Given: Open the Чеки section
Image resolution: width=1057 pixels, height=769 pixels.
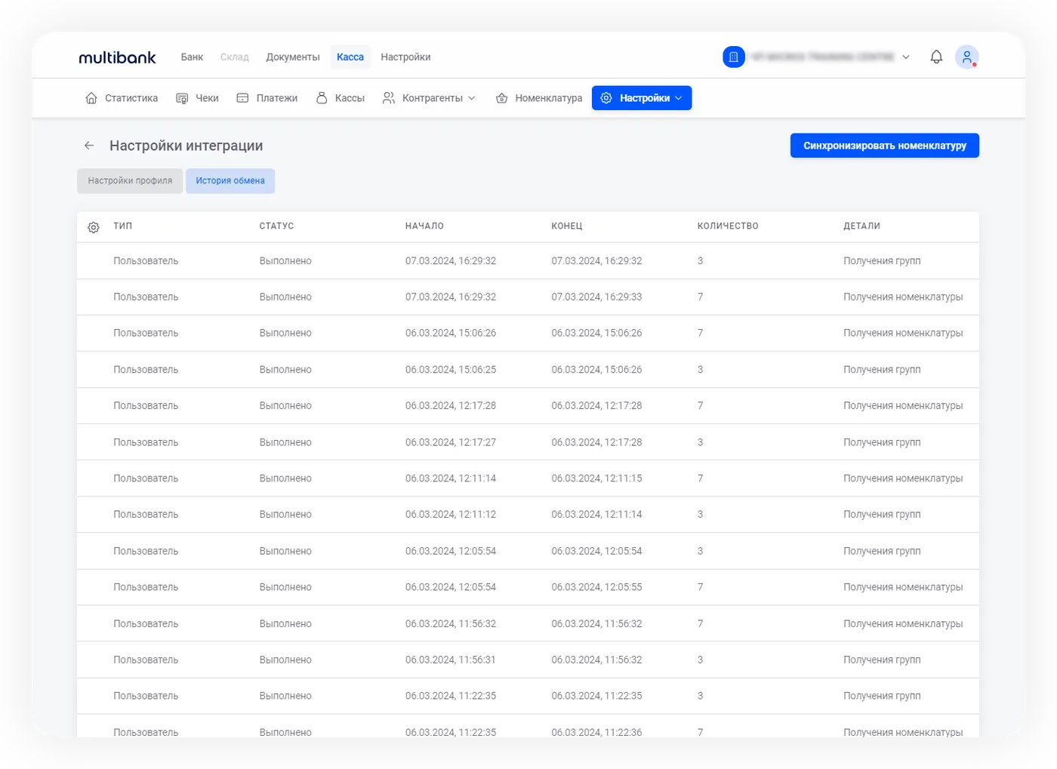Looking at the screenshot, I should click(207, 98).
